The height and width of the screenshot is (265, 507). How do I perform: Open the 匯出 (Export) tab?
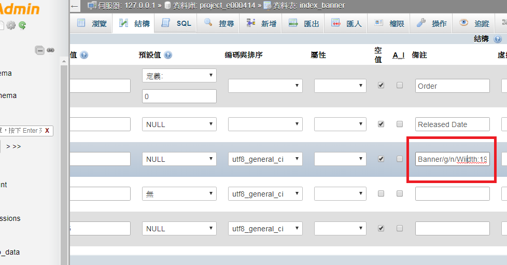(303, 23)
